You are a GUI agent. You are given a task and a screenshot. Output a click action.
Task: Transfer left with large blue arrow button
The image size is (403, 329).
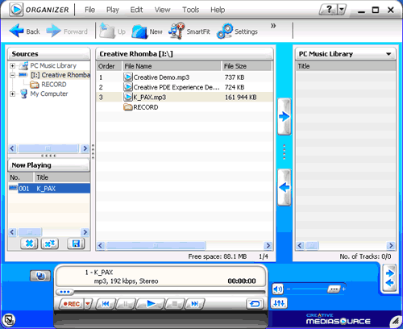pyautogui.click(x=285, y=187)
